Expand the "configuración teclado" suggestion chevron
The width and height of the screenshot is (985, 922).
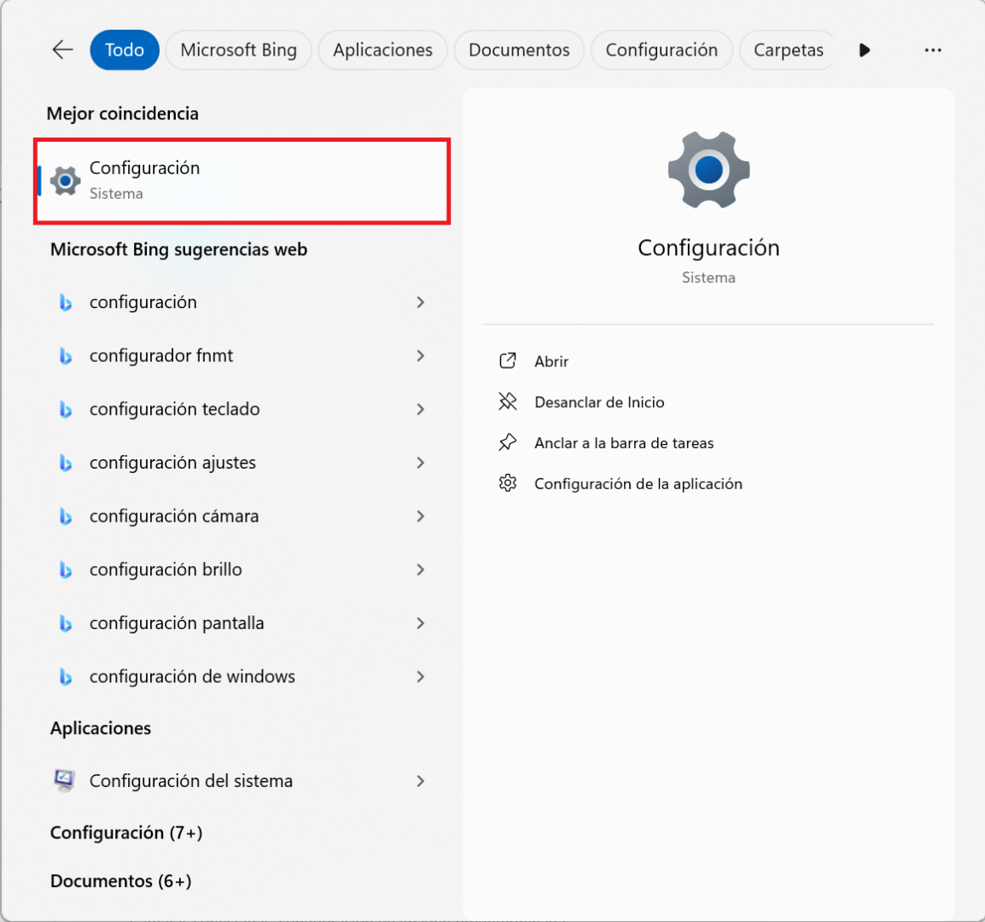click(x=420, y=409)
